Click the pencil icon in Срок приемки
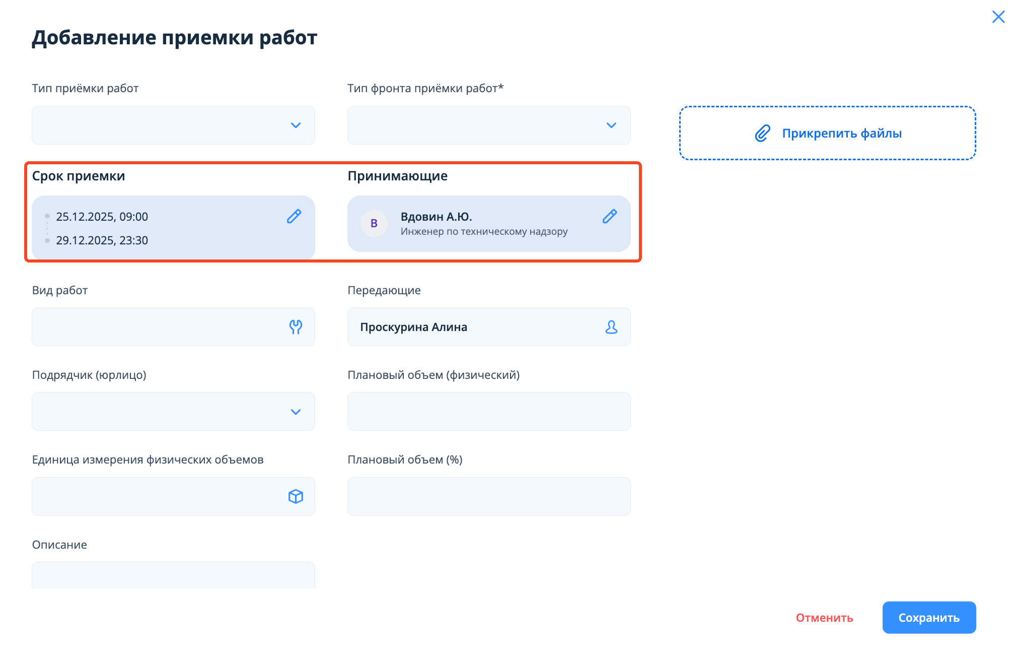1015x653 pixels. click(294, 216)
